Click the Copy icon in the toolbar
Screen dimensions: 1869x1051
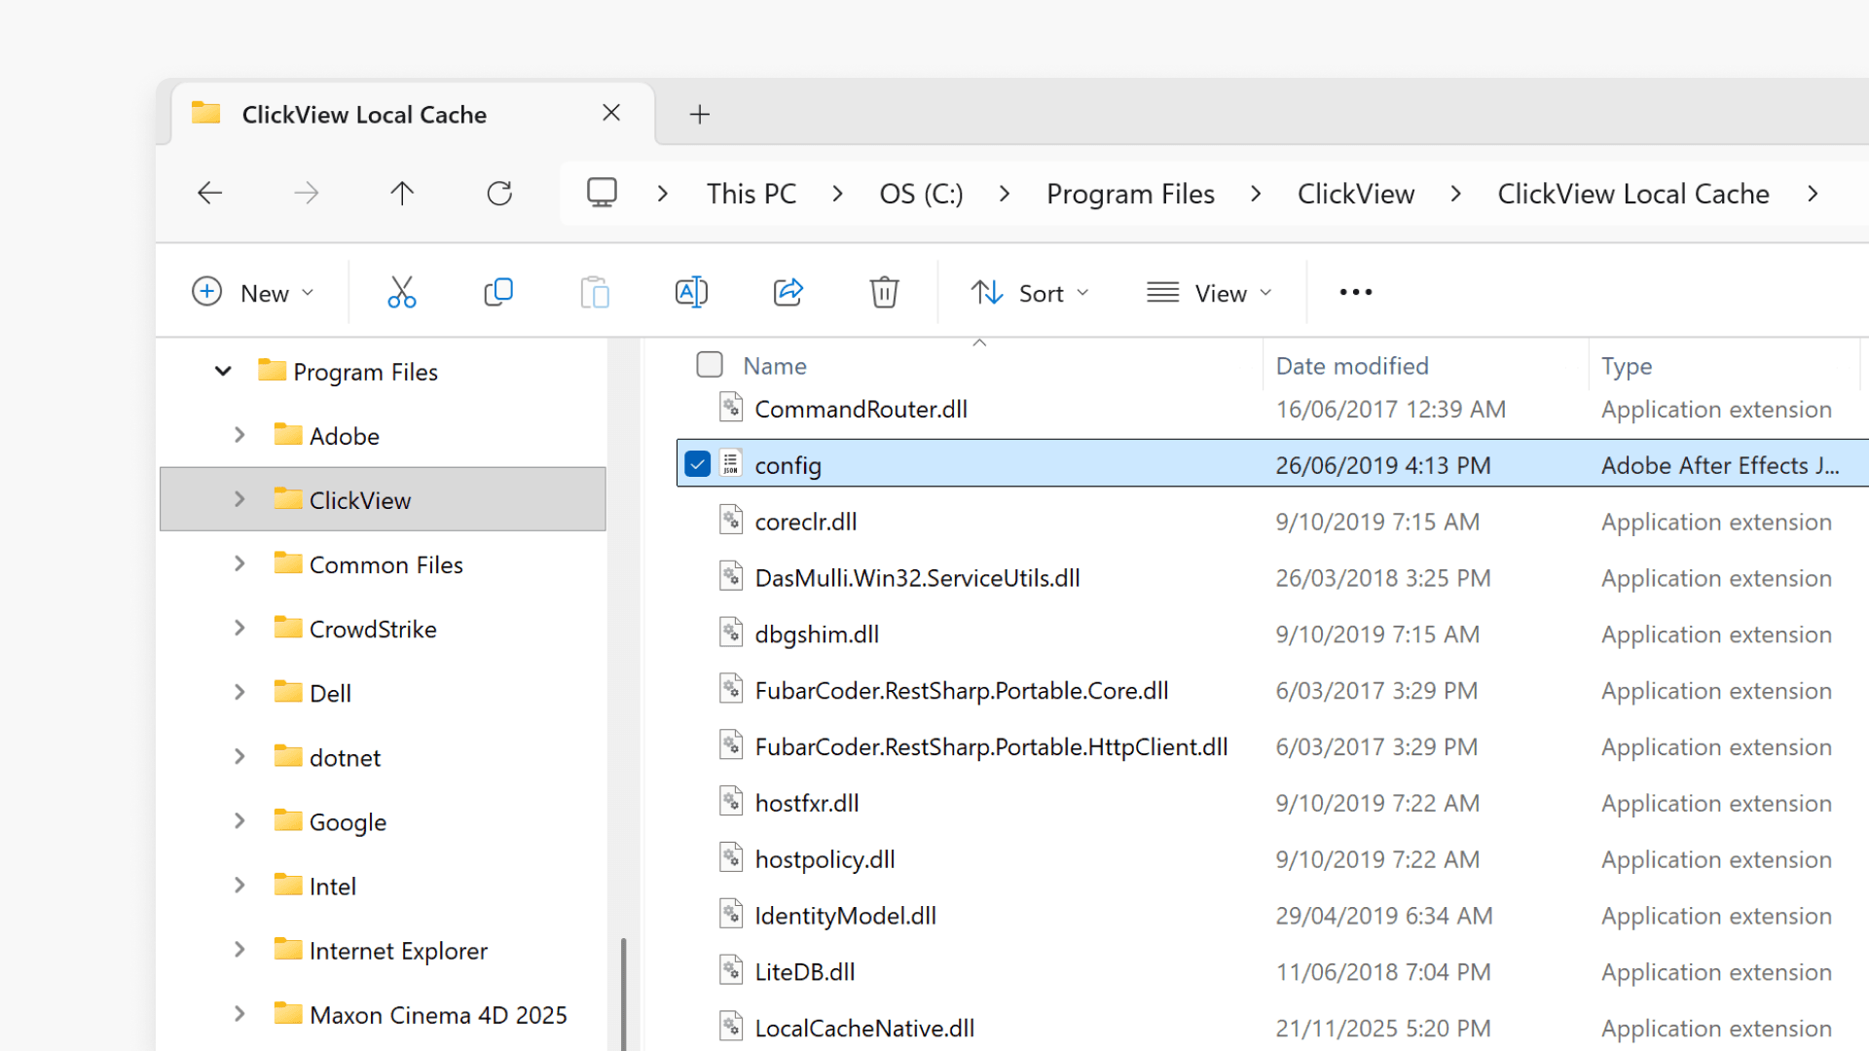click(498, 291)
